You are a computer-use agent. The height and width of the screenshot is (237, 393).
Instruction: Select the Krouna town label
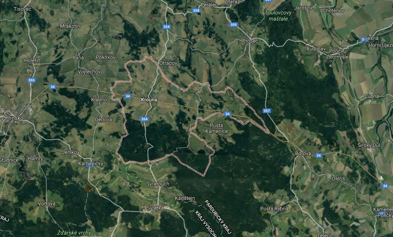click(x=149, y=100)
